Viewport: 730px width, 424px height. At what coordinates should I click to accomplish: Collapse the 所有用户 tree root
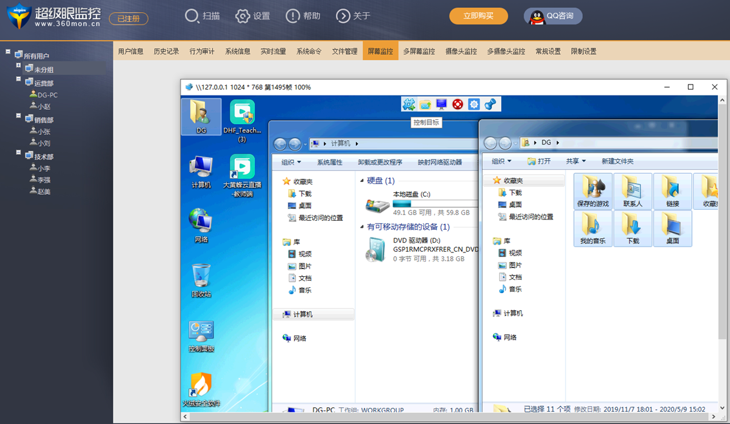8,52
